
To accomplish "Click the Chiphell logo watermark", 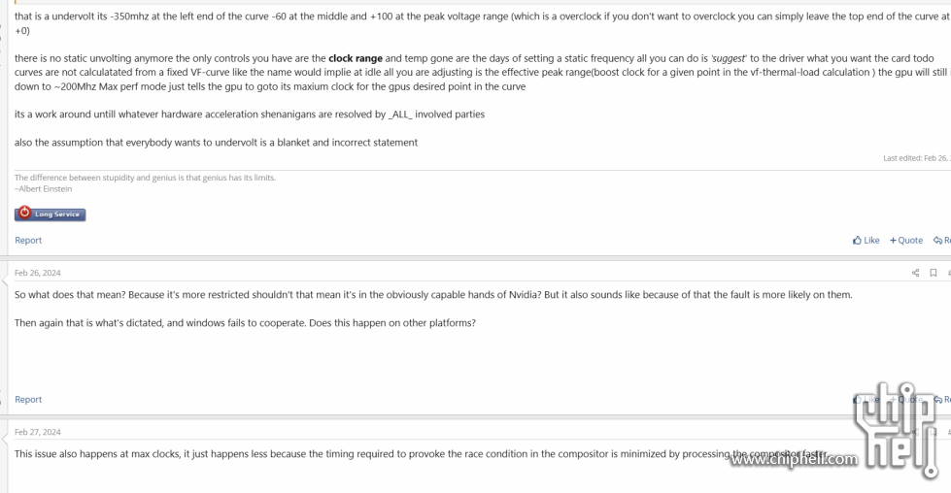I will [x=896, y=429].
